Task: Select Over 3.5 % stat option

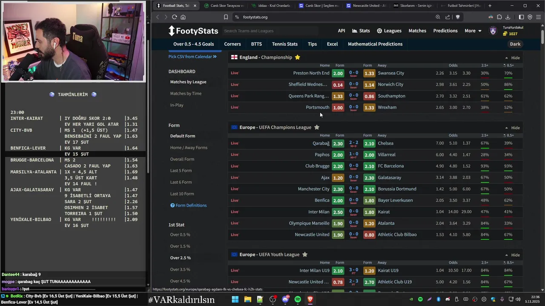Action: 180,269
